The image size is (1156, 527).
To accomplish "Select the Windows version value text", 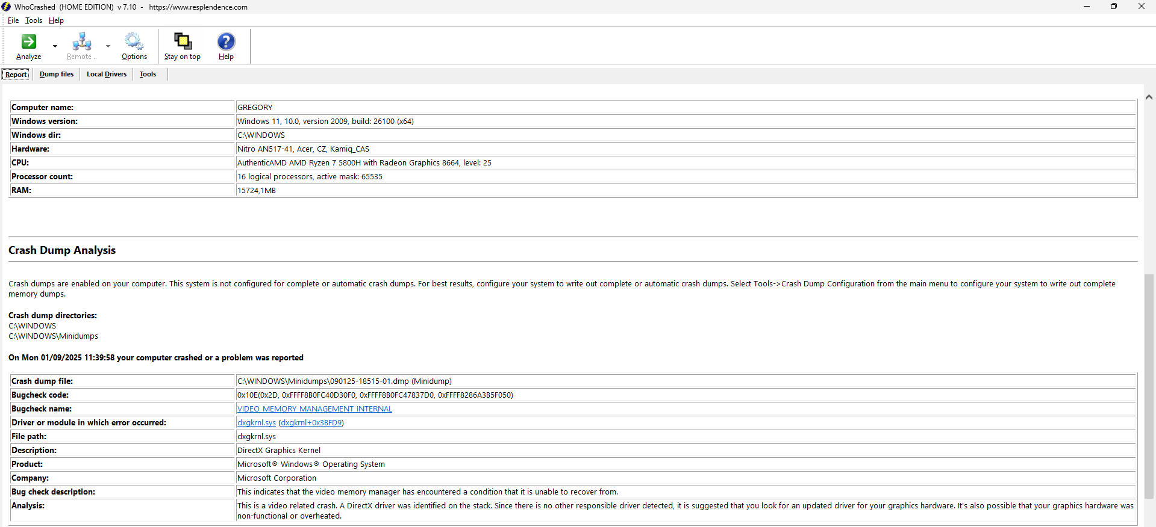I will coord(325,122).
